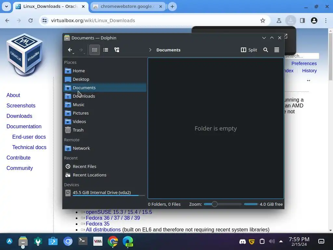Open clipboard tray icon
Image resolution: width=333 pixels, height=250 pixels.
tap(262, 241)
